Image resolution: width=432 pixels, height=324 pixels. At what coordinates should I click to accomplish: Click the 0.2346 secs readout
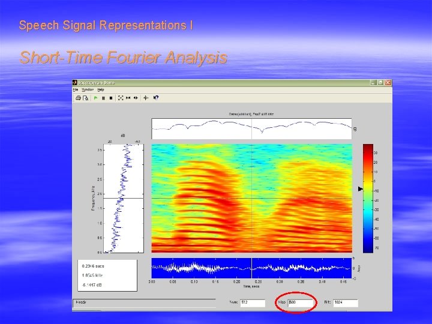click(93, 266)
